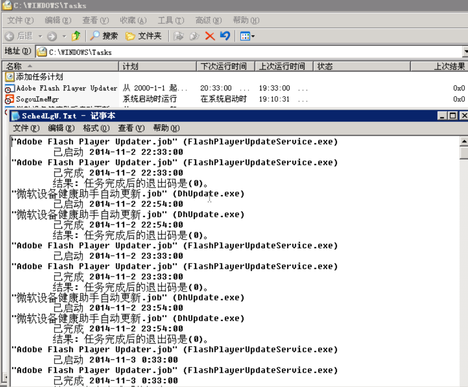This screenshot has height=387, width=468.
Task: Open Notepad 文件(F) menu
Action: [x=26, y=128]
